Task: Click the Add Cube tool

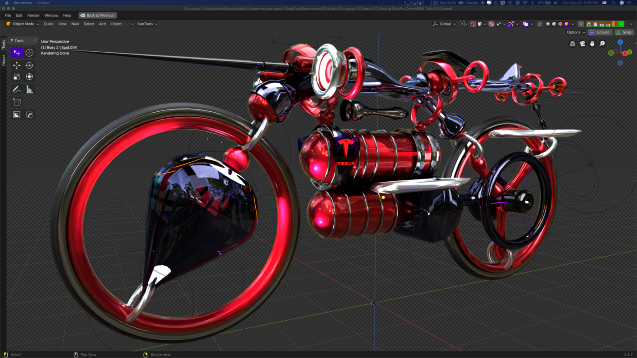Action: tap(17, 102)
